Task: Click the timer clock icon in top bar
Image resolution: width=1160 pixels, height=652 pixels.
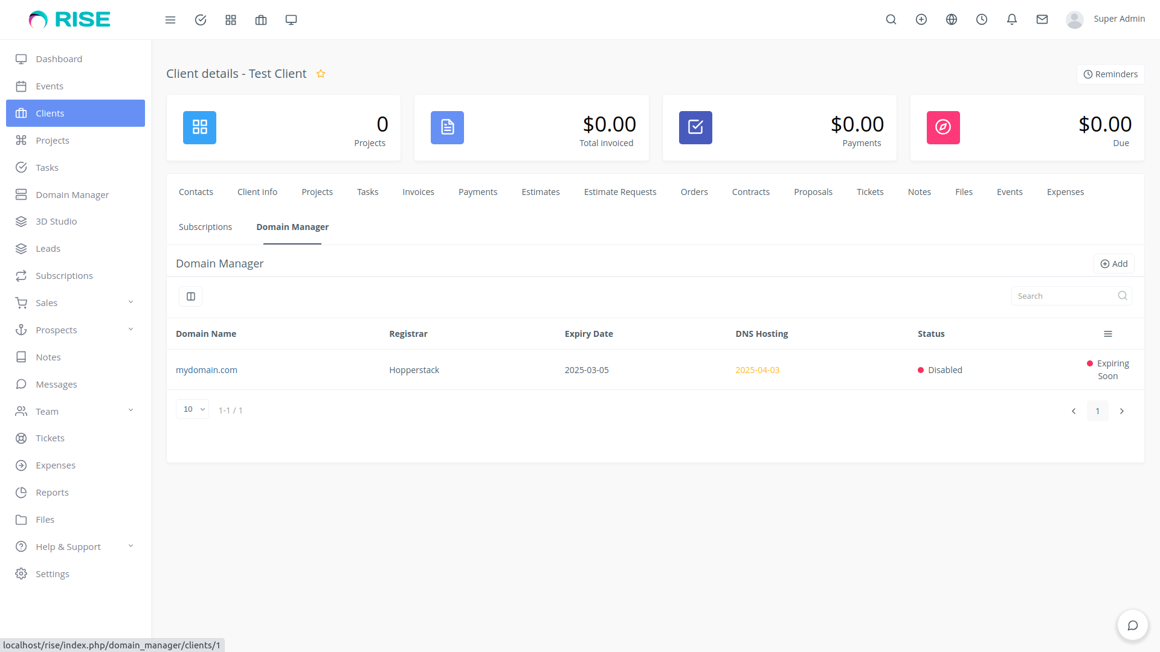Action: (982, 19)
